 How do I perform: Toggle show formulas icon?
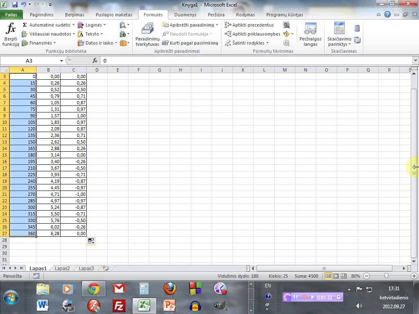(x=286, y=25)
